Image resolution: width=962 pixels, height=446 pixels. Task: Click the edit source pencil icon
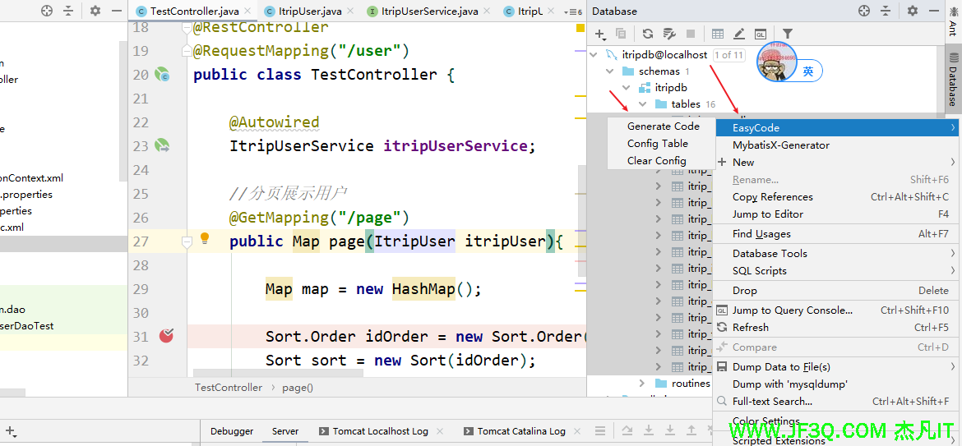click(739, 34)
